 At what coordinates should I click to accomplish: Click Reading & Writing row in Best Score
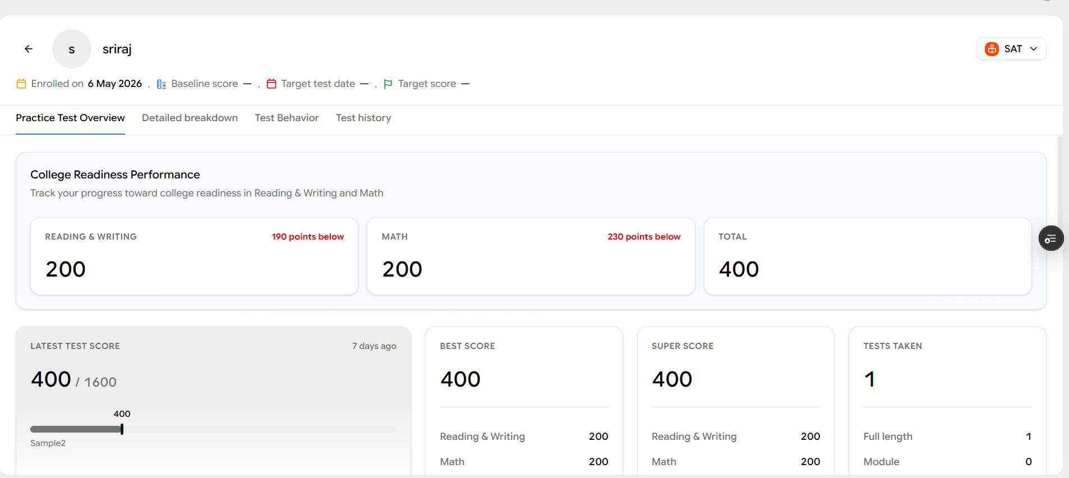click(524, 436)
